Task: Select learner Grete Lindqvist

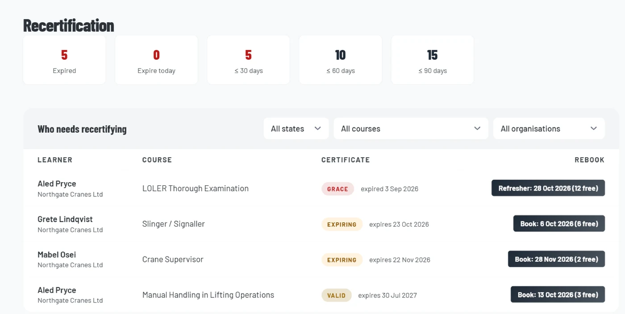Action: click(x=65, y=219)
